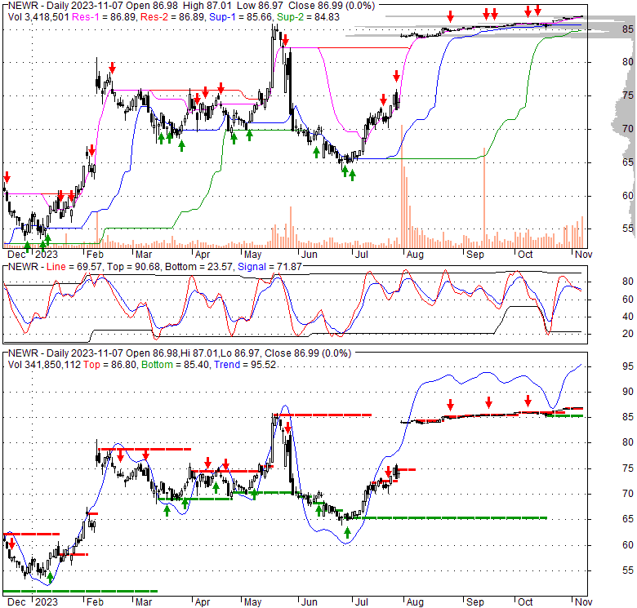
Task: Click '2023' on the top chart date axis
Action: pos(47,255)
